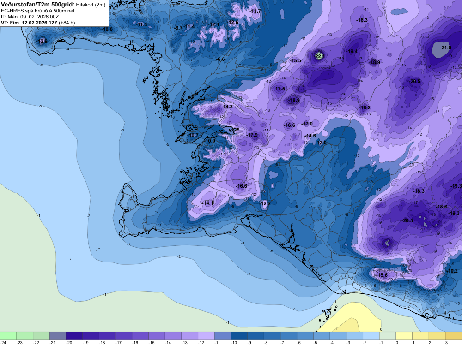
Task: Select the -12.1 temperature label
Action: coord(214,24)
